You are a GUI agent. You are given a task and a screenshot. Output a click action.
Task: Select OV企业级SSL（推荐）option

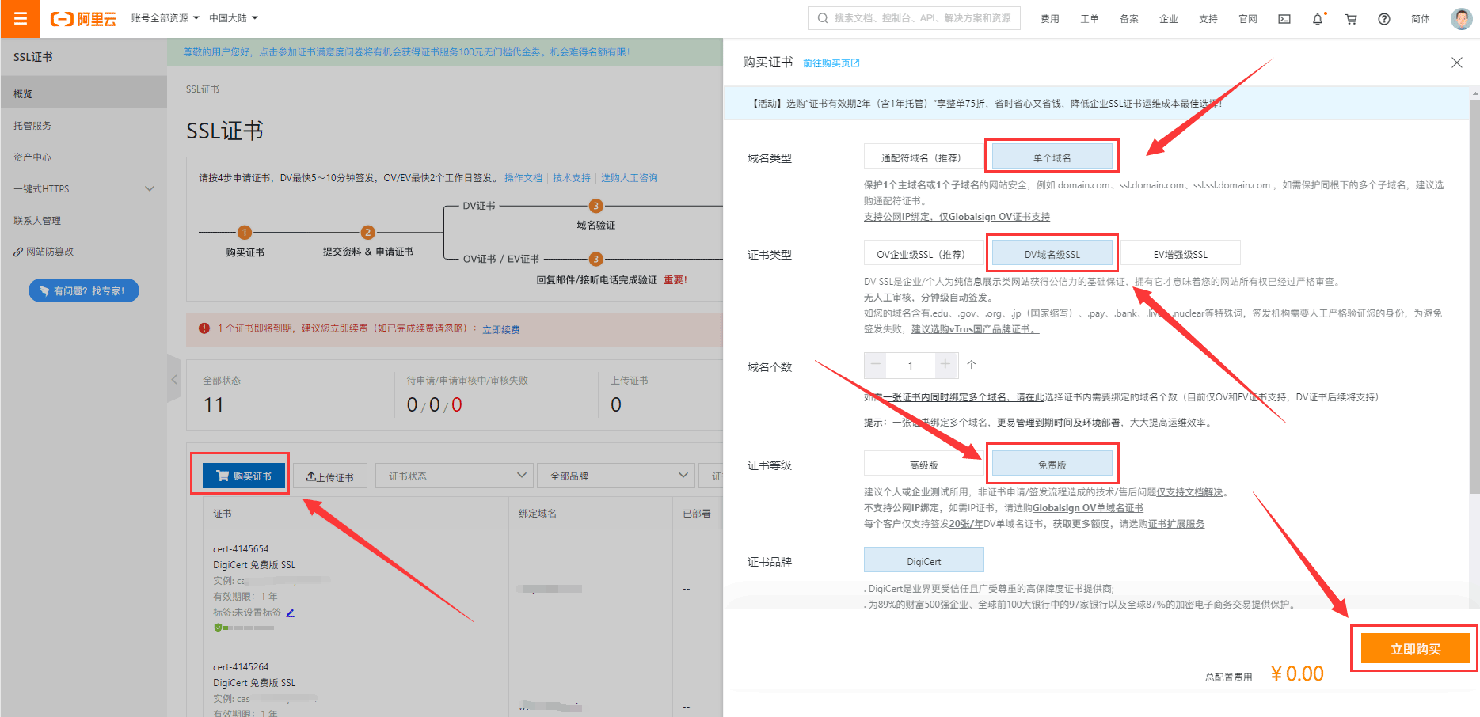pos(923,254)
